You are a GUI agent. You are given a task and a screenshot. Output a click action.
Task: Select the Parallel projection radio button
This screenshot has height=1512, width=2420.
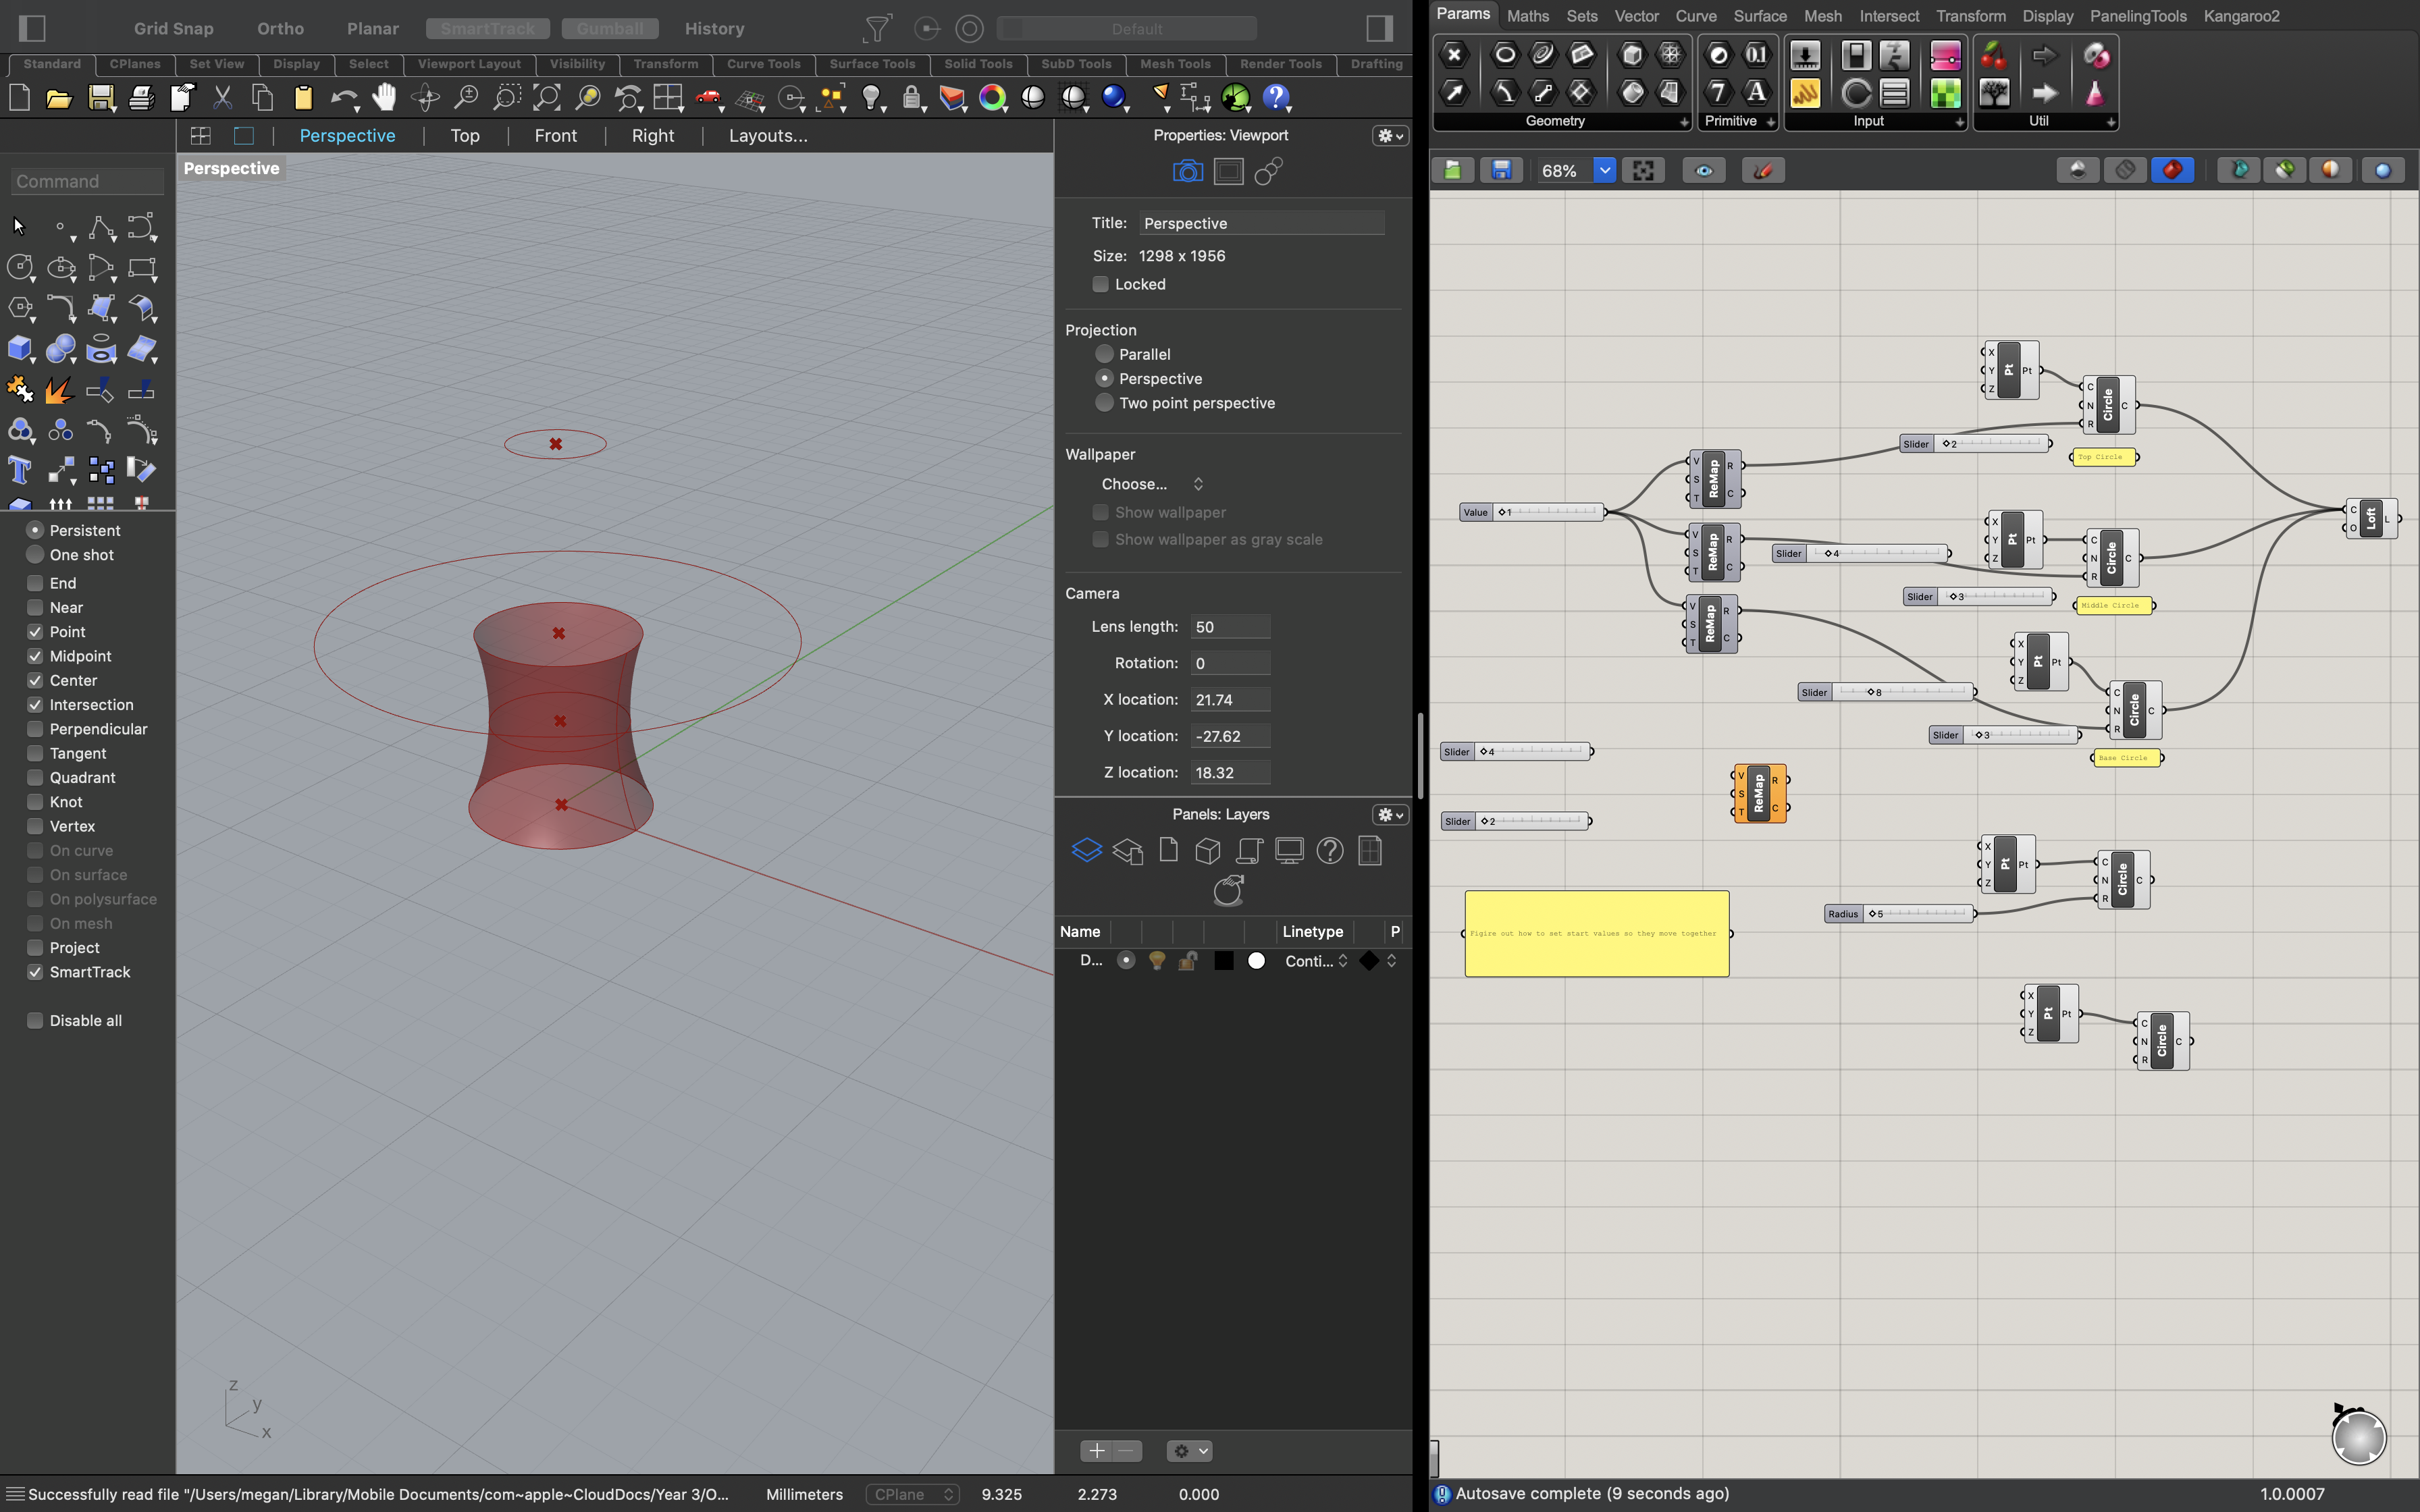1104,354
